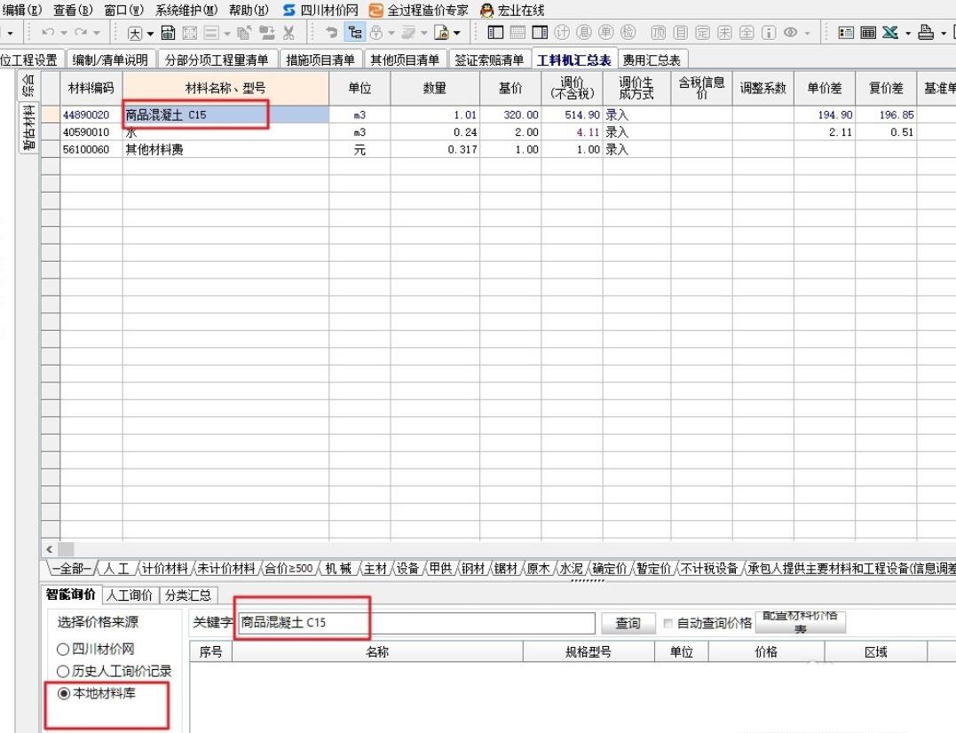Viewport: 956px width, 733px height.
Task: Click the 大 font-size toolbar icon
Action: pos(135,33)
